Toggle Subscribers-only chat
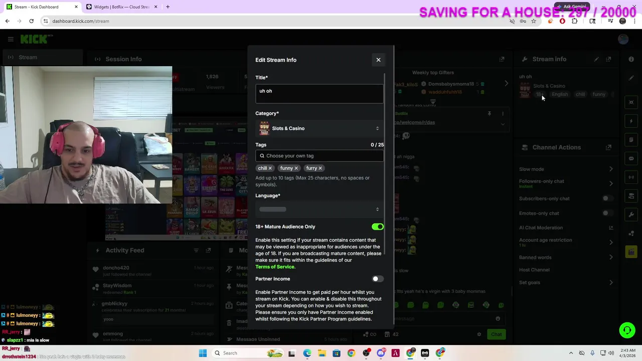The image size is (642, 361). click(607, 199)
